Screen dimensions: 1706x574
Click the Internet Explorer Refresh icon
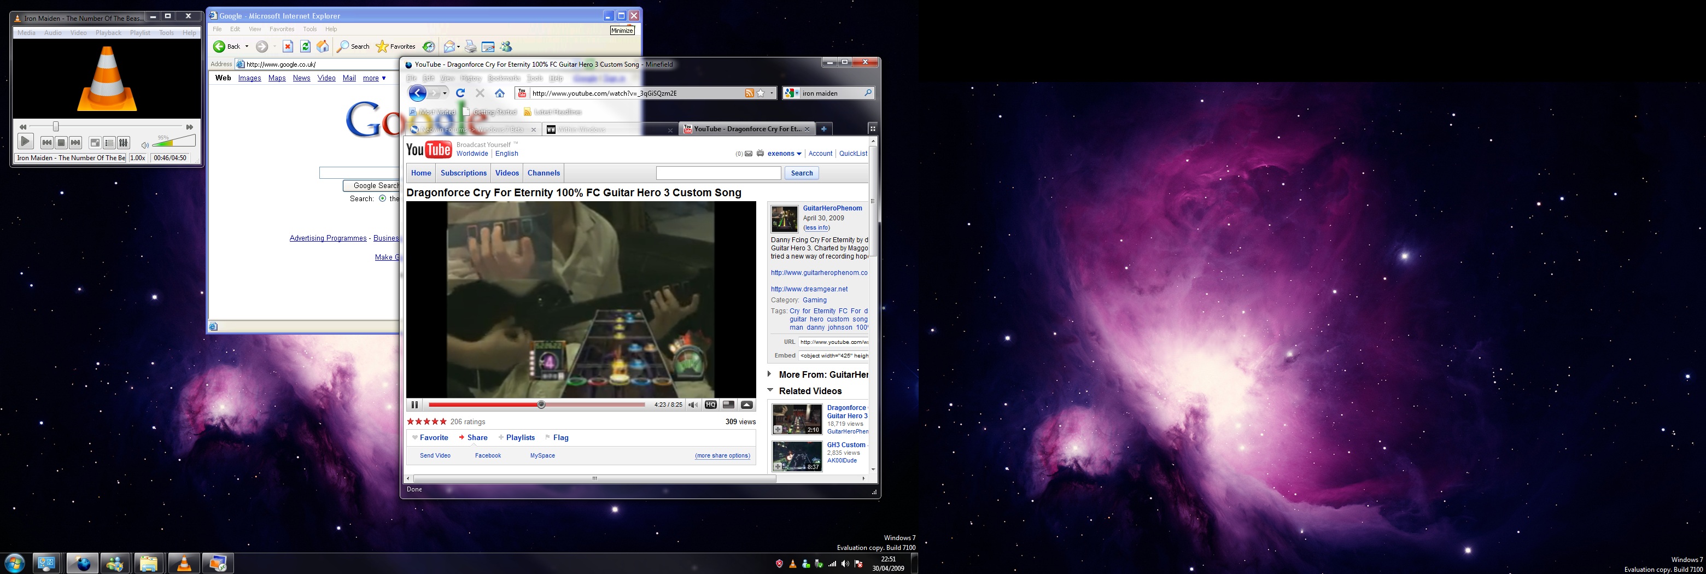tap(305, 46)
